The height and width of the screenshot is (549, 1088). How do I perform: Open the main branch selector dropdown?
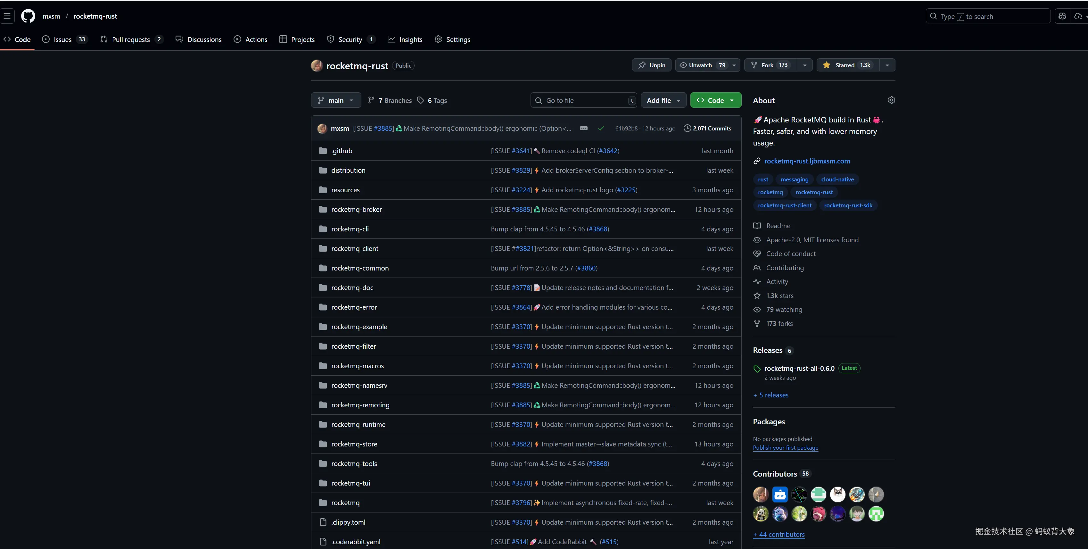[336, 100]
